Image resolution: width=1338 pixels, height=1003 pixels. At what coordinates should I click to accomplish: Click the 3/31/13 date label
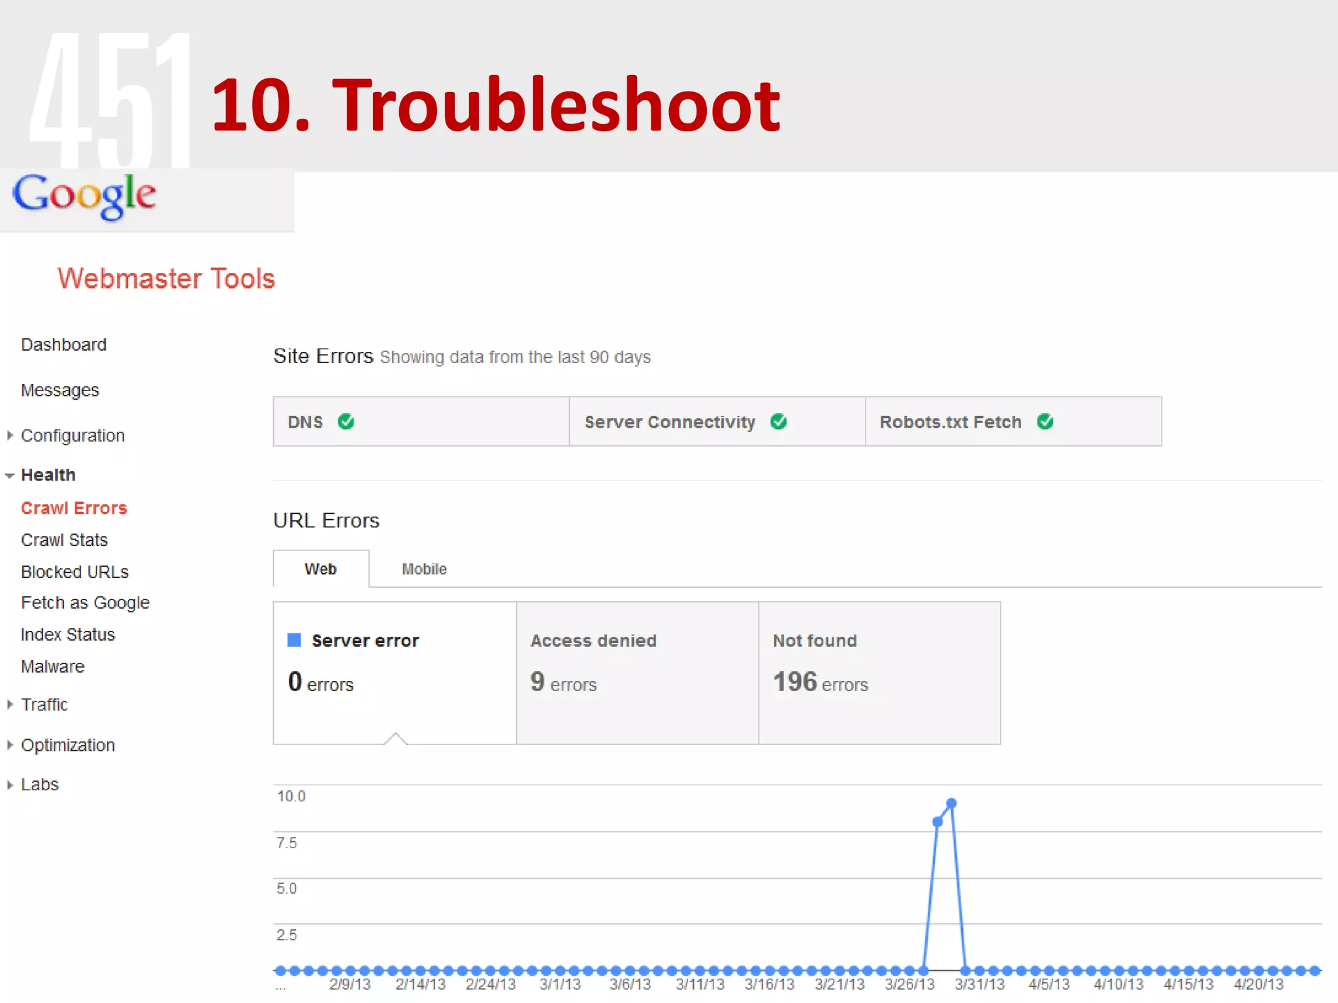[x=979, y=985]
